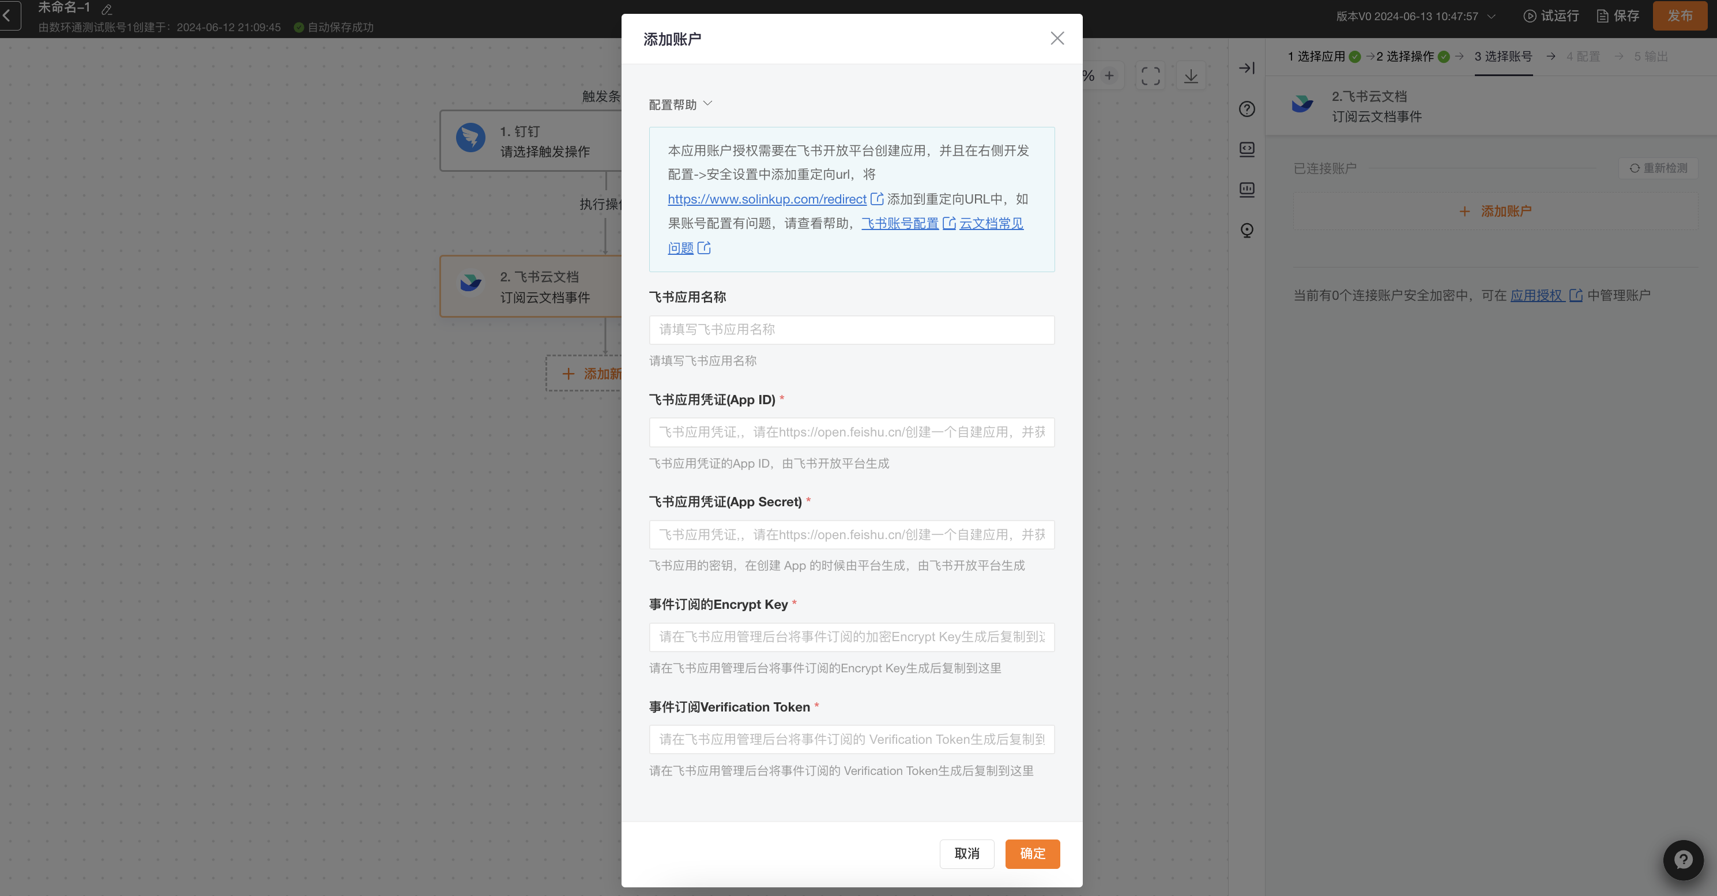The height and width of the screenshot is (896, 1717).
Task: Click the Encrypt Key input field
Action: pyautogui.click(x=852, y=637)
